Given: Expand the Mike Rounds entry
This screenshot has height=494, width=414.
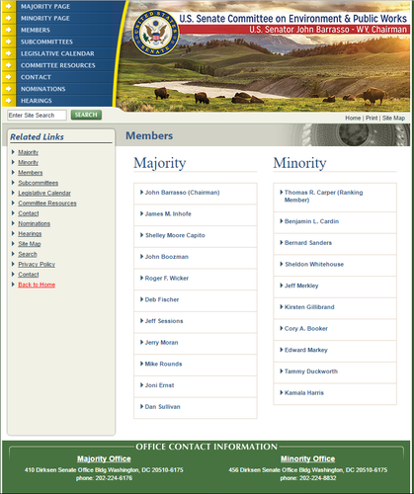Looking at the screenshot, I should [196, 365].
